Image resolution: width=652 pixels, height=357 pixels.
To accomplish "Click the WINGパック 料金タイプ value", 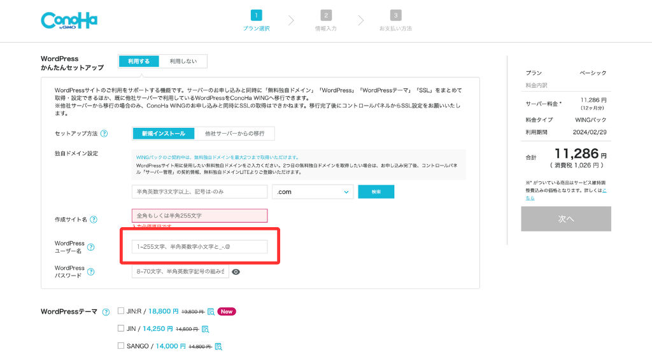I will point(591,120).
